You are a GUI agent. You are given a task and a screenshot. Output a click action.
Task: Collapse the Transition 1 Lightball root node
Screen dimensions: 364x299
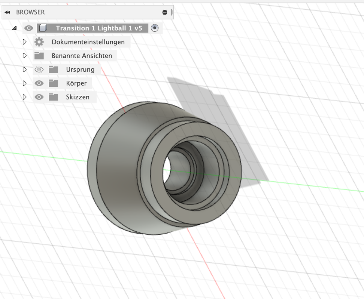(14, 28)
